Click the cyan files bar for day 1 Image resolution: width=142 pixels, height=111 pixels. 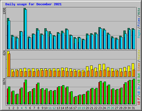point(9,35)
